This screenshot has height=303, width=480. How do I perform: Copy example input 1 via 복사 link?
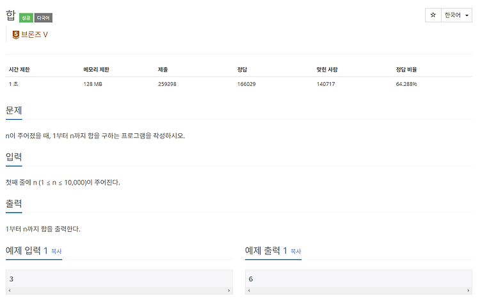[x=56, y=251]
